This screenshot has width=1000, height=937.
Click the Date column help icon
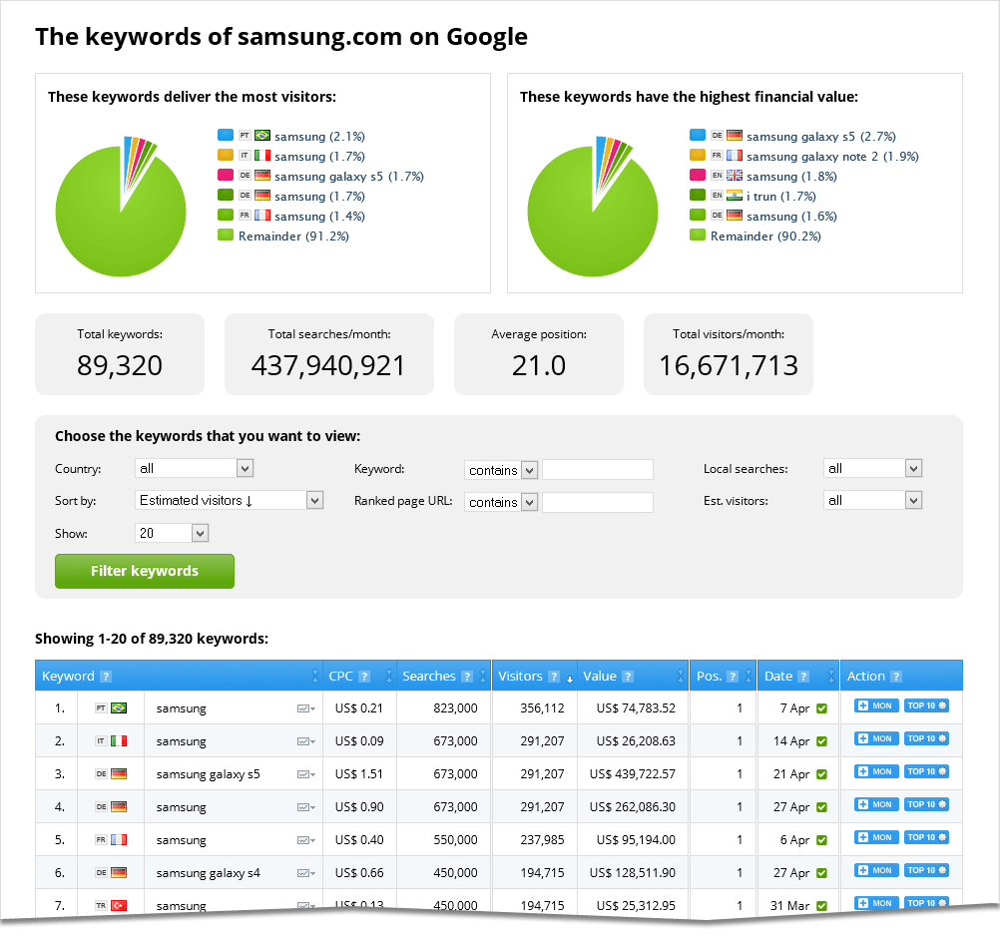pos(803,677)
